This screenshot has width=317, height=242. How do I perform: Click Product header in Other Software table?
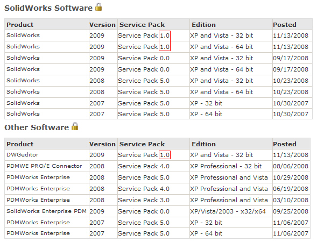pos(20,144)
